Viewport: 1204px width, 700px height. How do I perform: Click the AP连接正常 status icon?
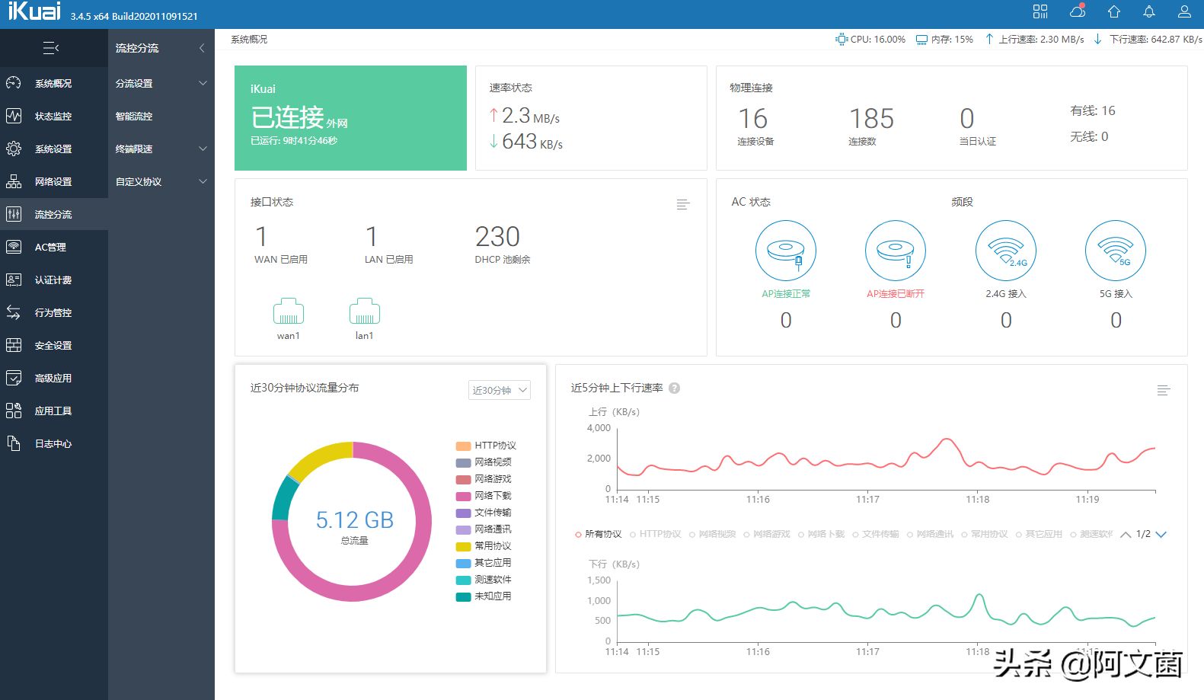pos(786,251)
